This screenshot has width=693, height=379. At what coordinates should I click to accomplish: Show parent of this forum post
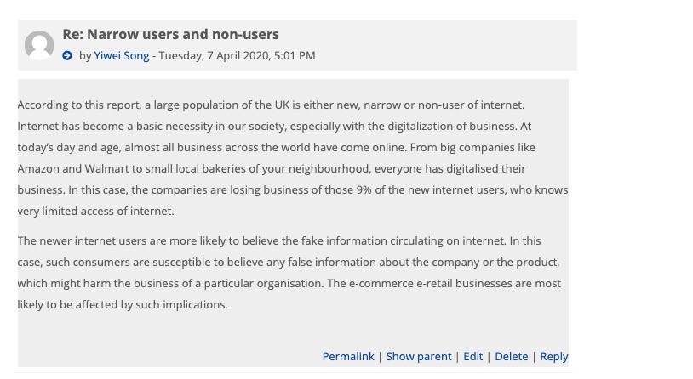[x=419, y=357]
